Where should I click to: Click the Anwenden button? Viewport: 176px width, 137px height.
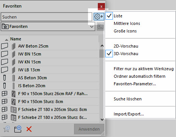click(89, 129)
